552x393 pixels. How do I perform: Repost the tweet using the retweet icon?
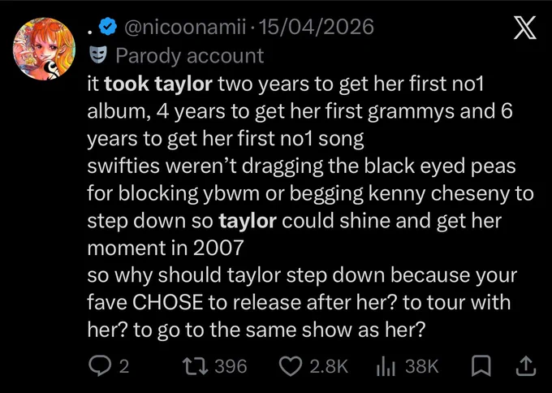(196, 366)
